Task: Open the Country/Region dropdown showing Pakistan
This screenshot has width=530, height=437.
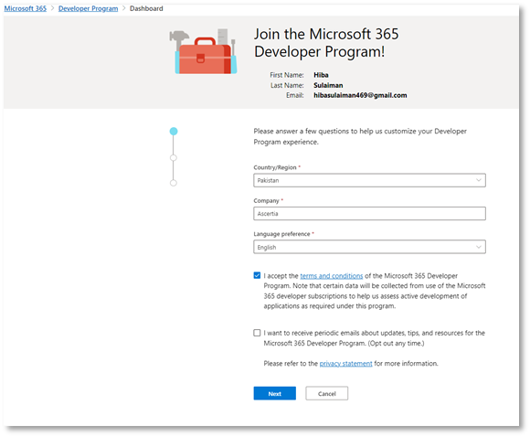Action: pos(369,180)
